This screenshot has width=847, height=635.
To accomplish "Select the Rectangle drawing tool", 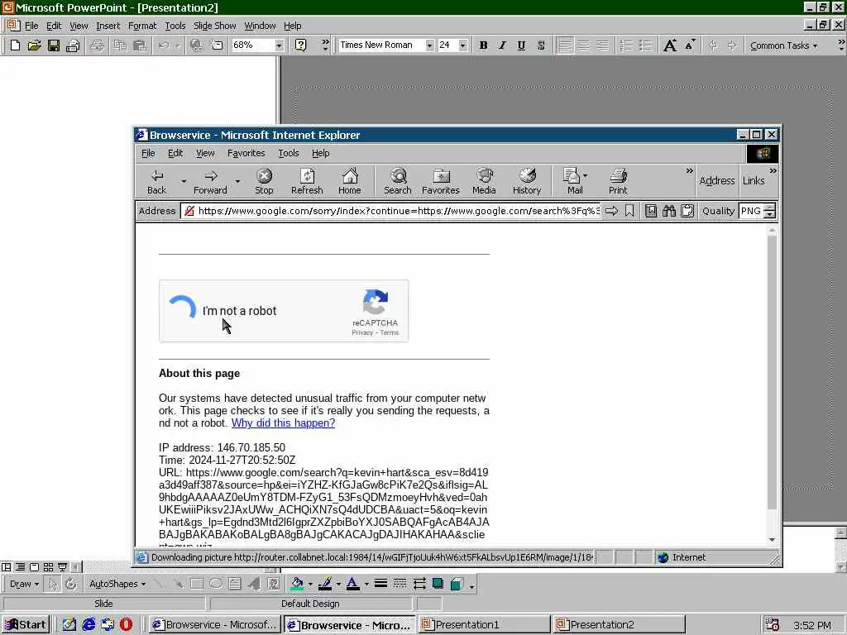I will (197, 584).
